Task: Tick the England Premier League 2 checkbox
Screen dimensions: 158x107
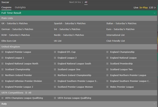Action: [x=2, y=87]
